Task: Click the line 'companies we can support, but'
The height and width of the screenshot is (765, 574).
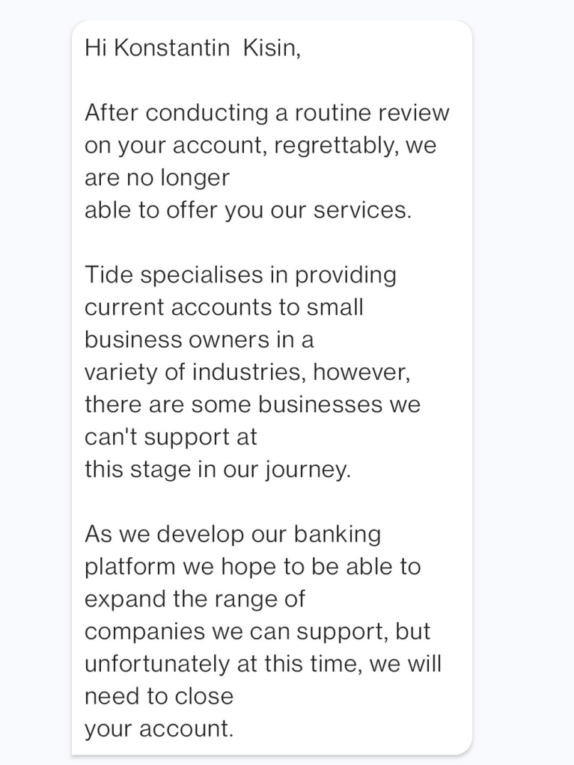Action: pos(257,631)
